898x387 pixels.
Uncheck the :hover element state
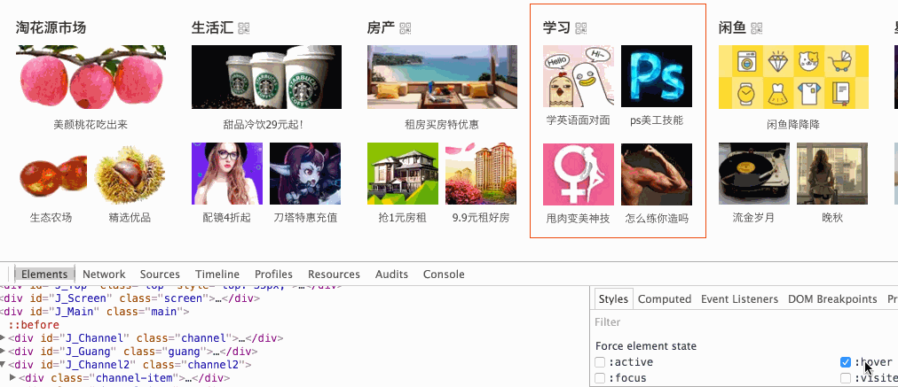(x=846, y=362)
